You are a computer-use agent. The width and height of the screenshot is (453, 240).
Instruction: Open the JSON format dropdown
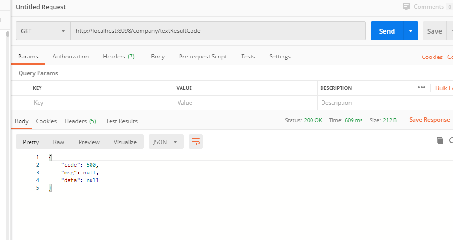click(166, 142)
